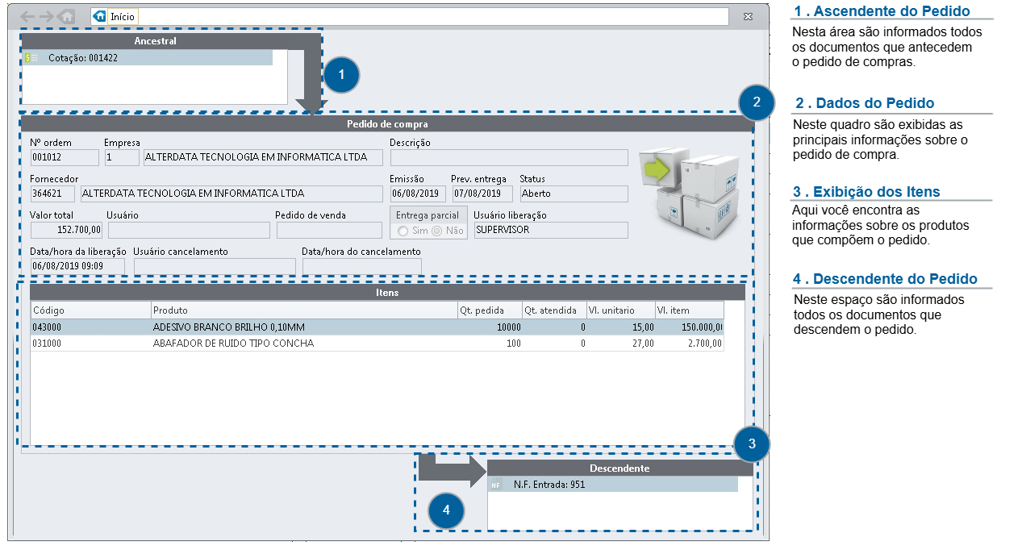Select N.F. Entrada: 951 in Descendente
The image size is (1022, 558).
tap(613, 485)
